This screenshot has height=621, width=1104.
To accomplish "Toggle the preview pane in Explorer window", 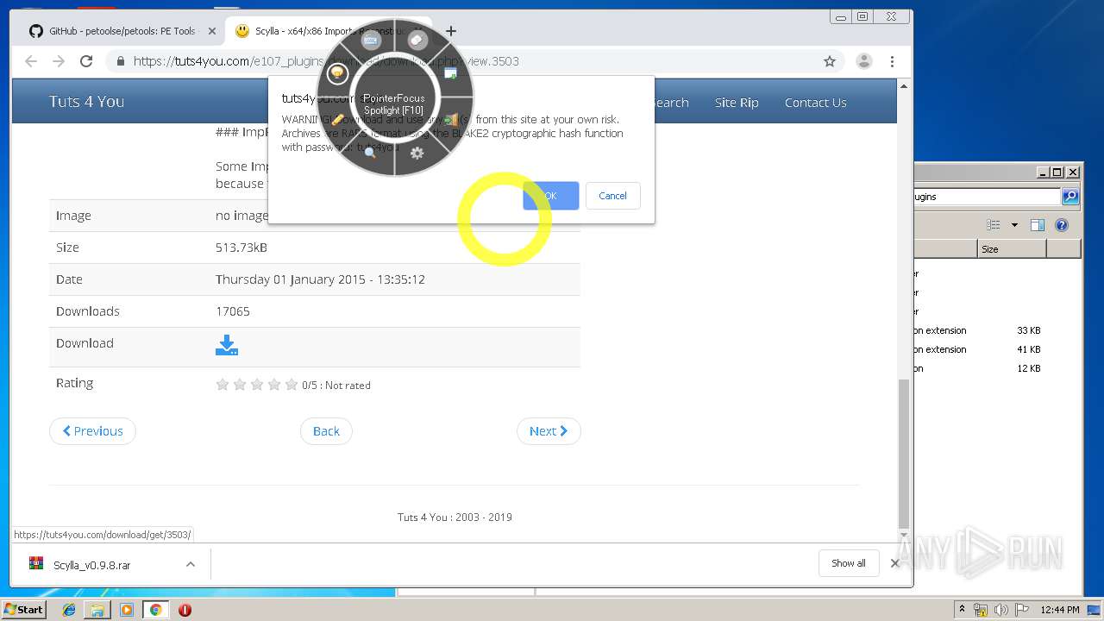I will pyautogui.click(x=1038, y=225).
